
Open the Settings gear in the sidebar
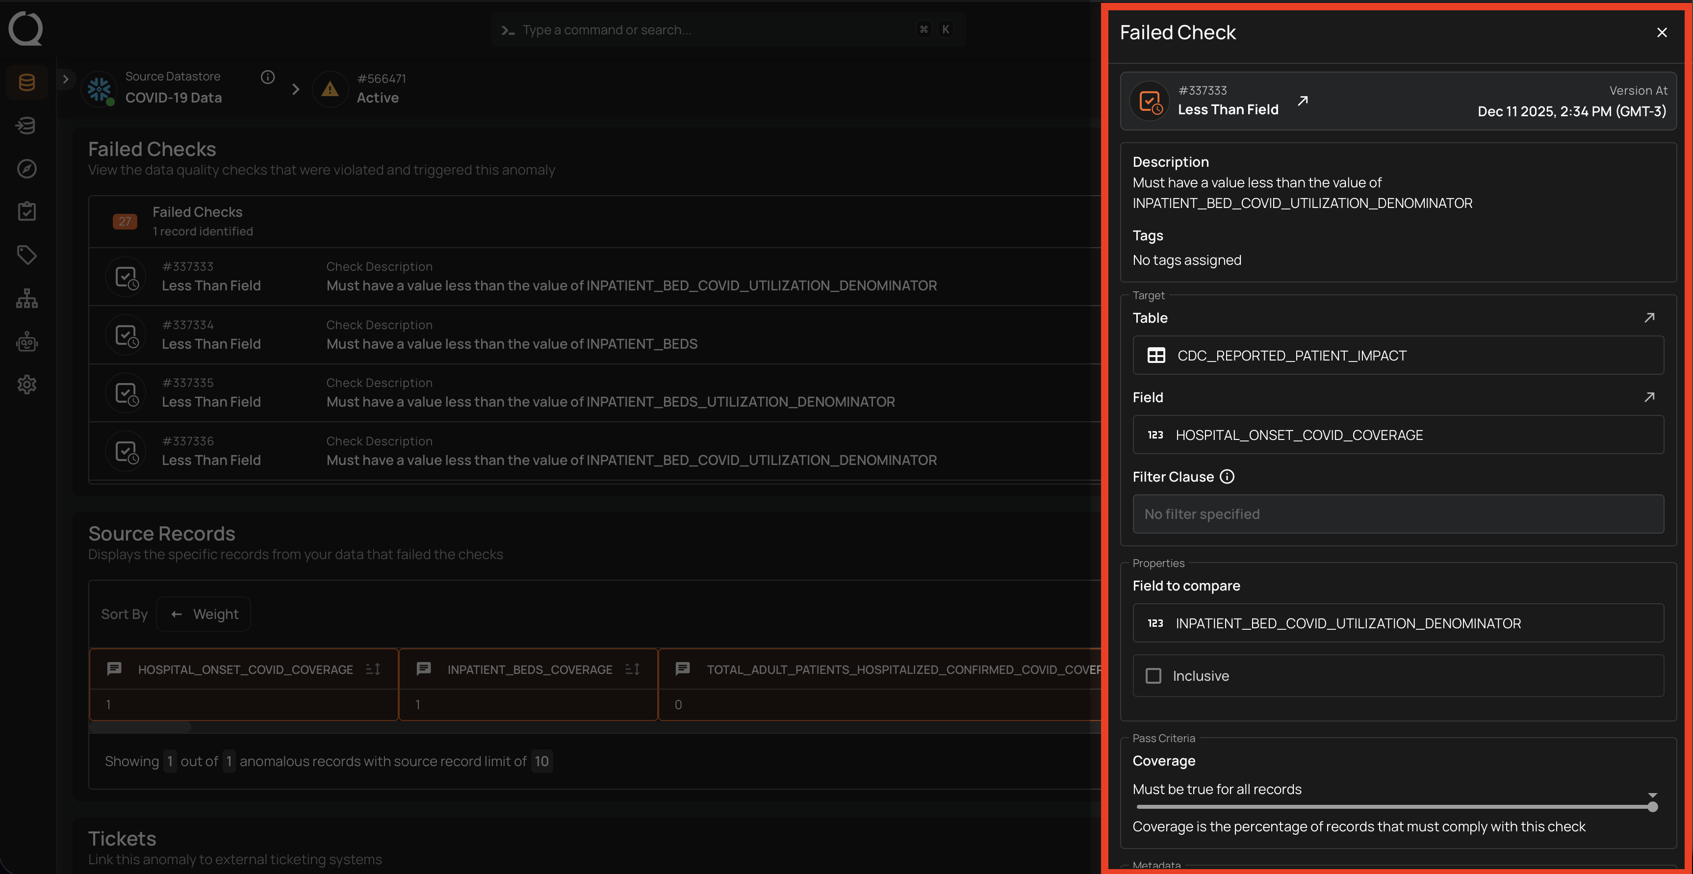pyautogui.click(x=27, y=385)
